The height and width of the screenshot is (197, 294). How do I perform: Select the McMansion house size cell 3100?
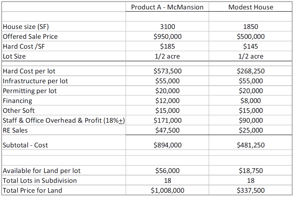pyautogui.click(x=167, y=27)
